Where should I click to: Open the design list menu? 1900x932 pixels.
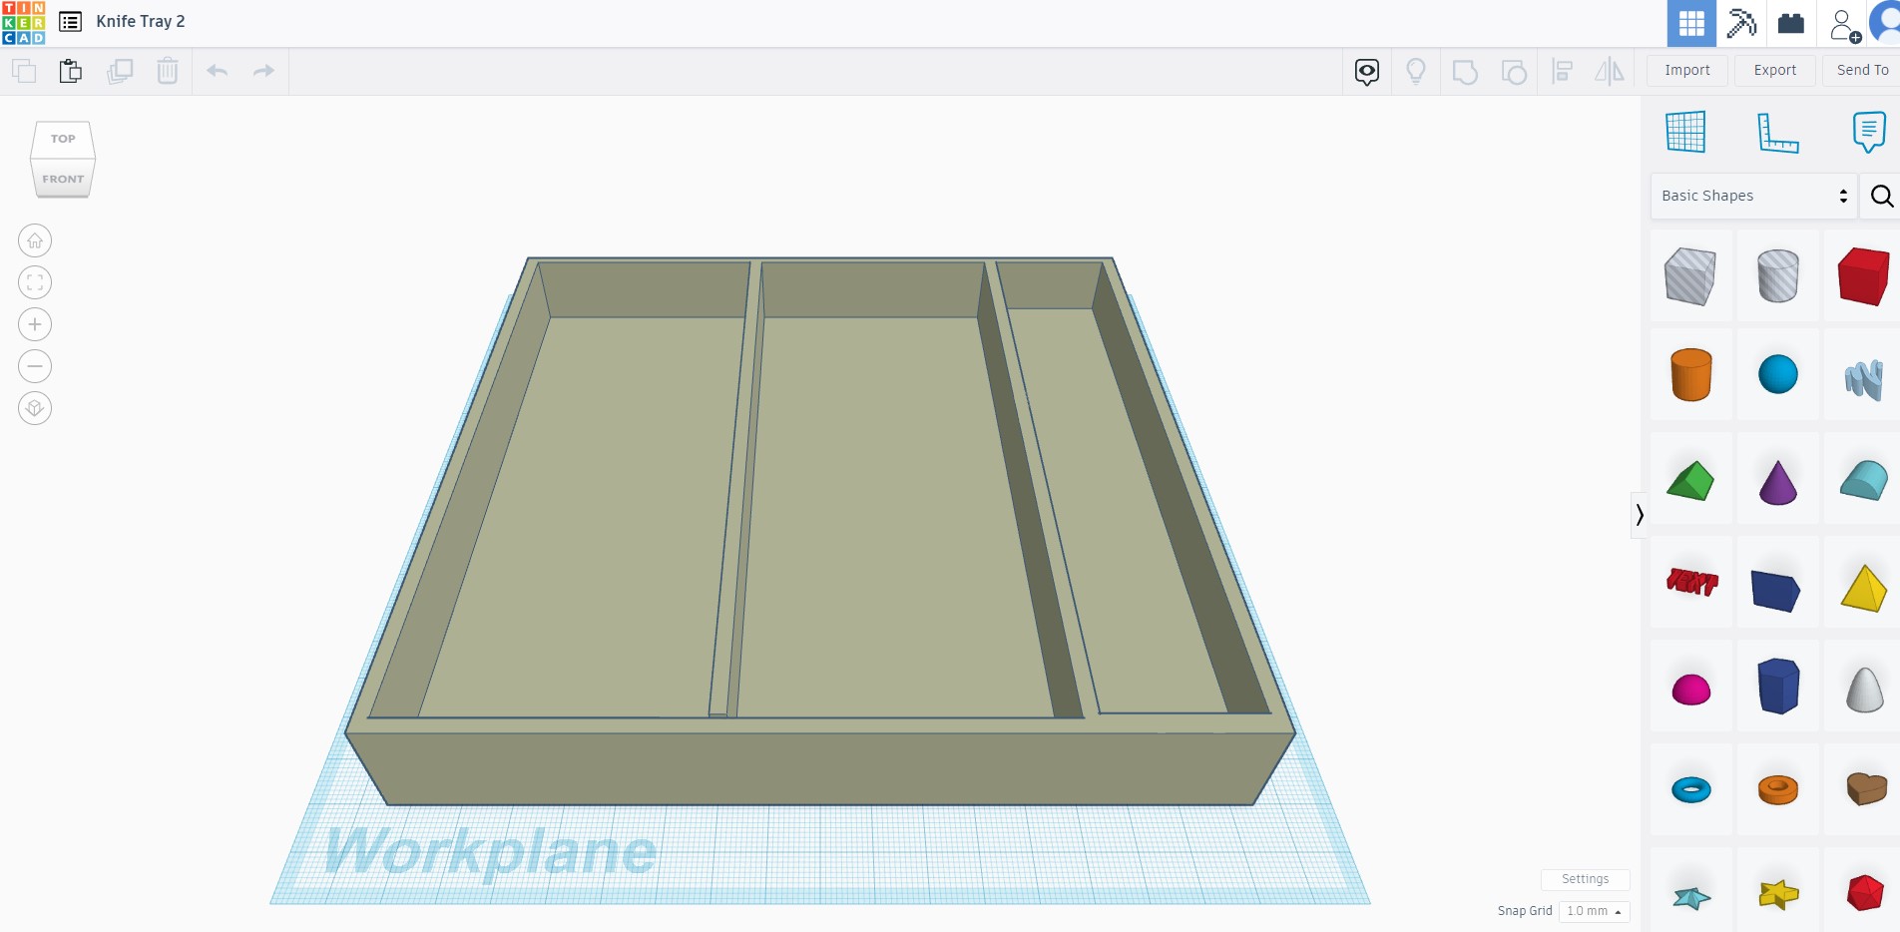tap(69, 21)
